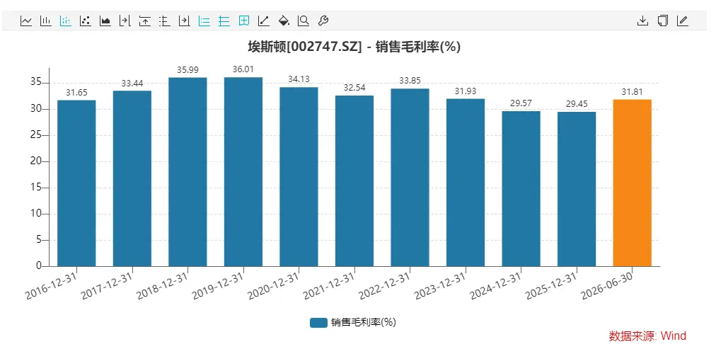Select the highlighted grouped bar chart icon
Image resolution: width=716 pixels, height=349 pixels.
click(66, 21)
